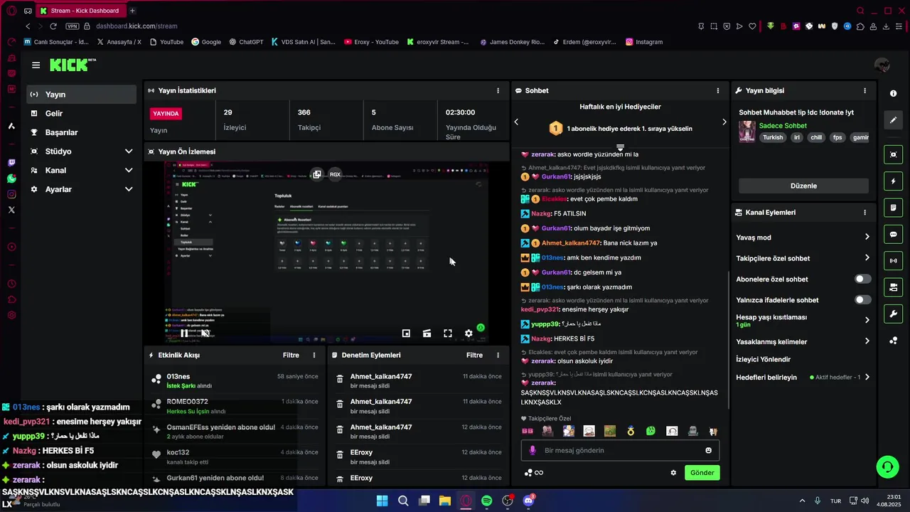Image resolution: width=910 pixels, height=512 pixels.
Task: Open the Windows Start menu
Action: 382,501
